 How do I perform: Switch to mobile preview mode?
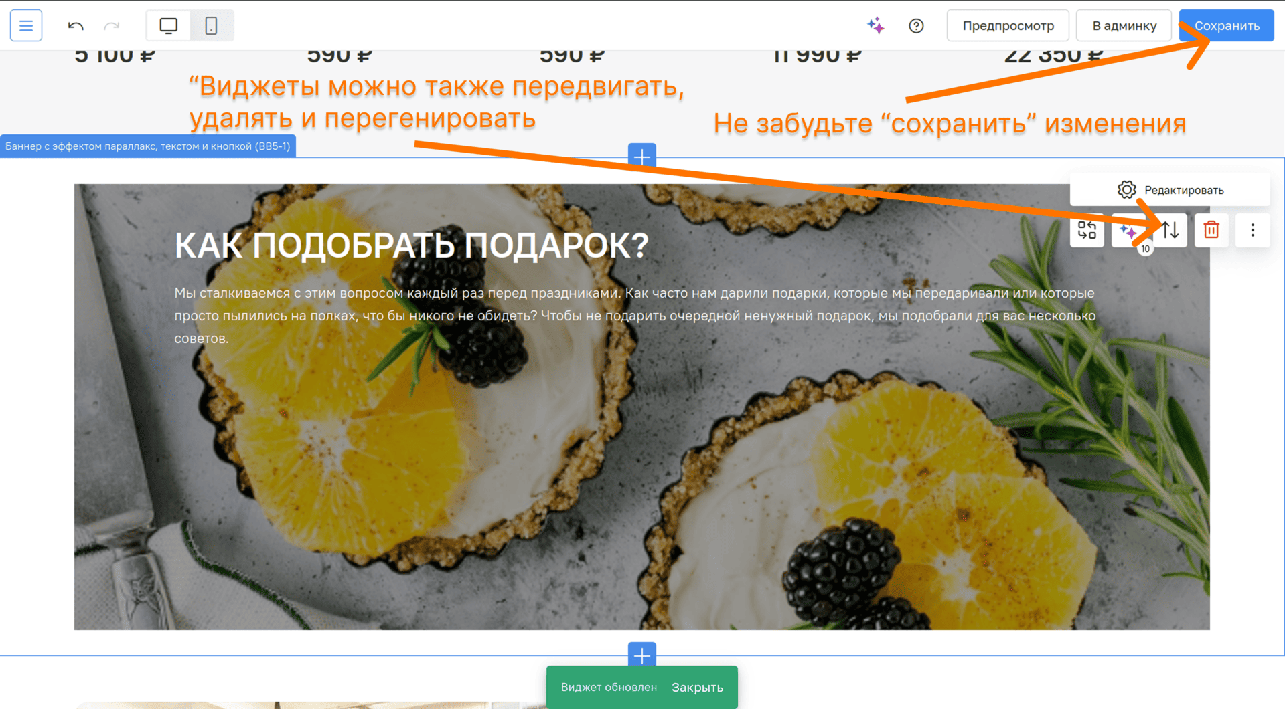click(x=211, y=26)
